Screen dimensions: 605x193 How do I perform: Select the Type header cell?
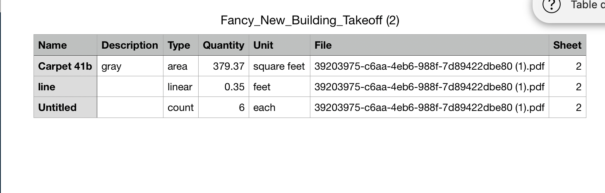(180, 45)
